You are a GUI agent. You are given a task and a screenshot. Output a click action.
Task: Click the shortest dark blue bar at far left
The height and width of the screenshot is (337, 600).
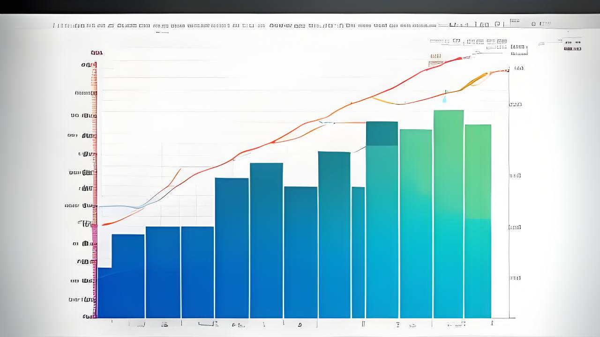point(104,293)
